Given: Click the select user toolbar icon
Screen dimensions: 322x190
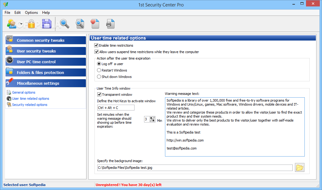Looking at the screenshot, I should tap(11, 24).
